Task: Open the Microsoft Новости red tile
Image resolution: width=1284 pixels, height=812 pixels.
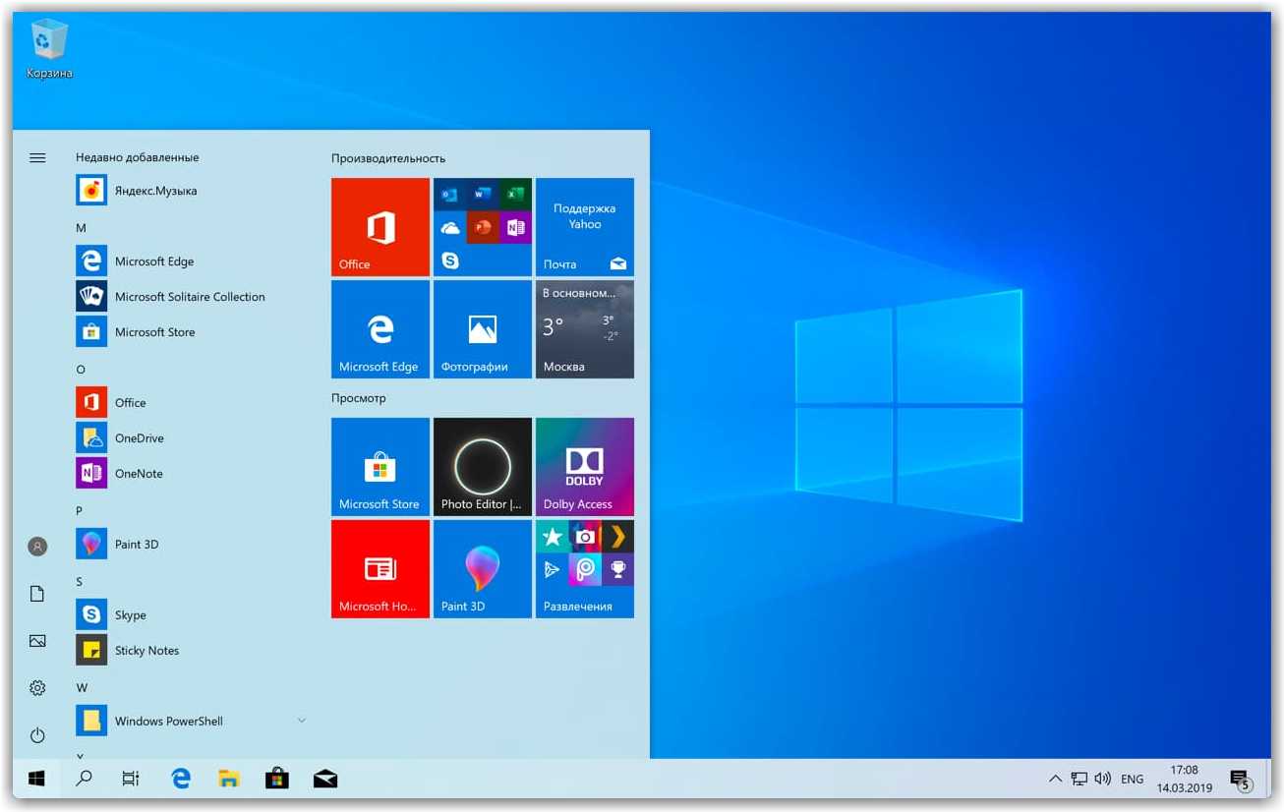Action: coord(380,569)
